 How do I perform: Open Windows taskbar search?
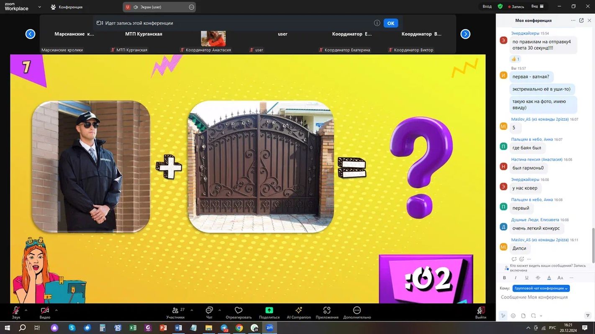coord(23,328)
